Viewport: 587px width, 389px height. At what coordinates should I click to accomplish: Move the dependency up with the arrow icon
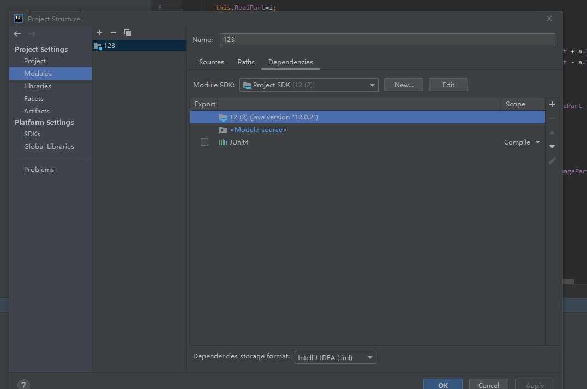click(552, 133)
